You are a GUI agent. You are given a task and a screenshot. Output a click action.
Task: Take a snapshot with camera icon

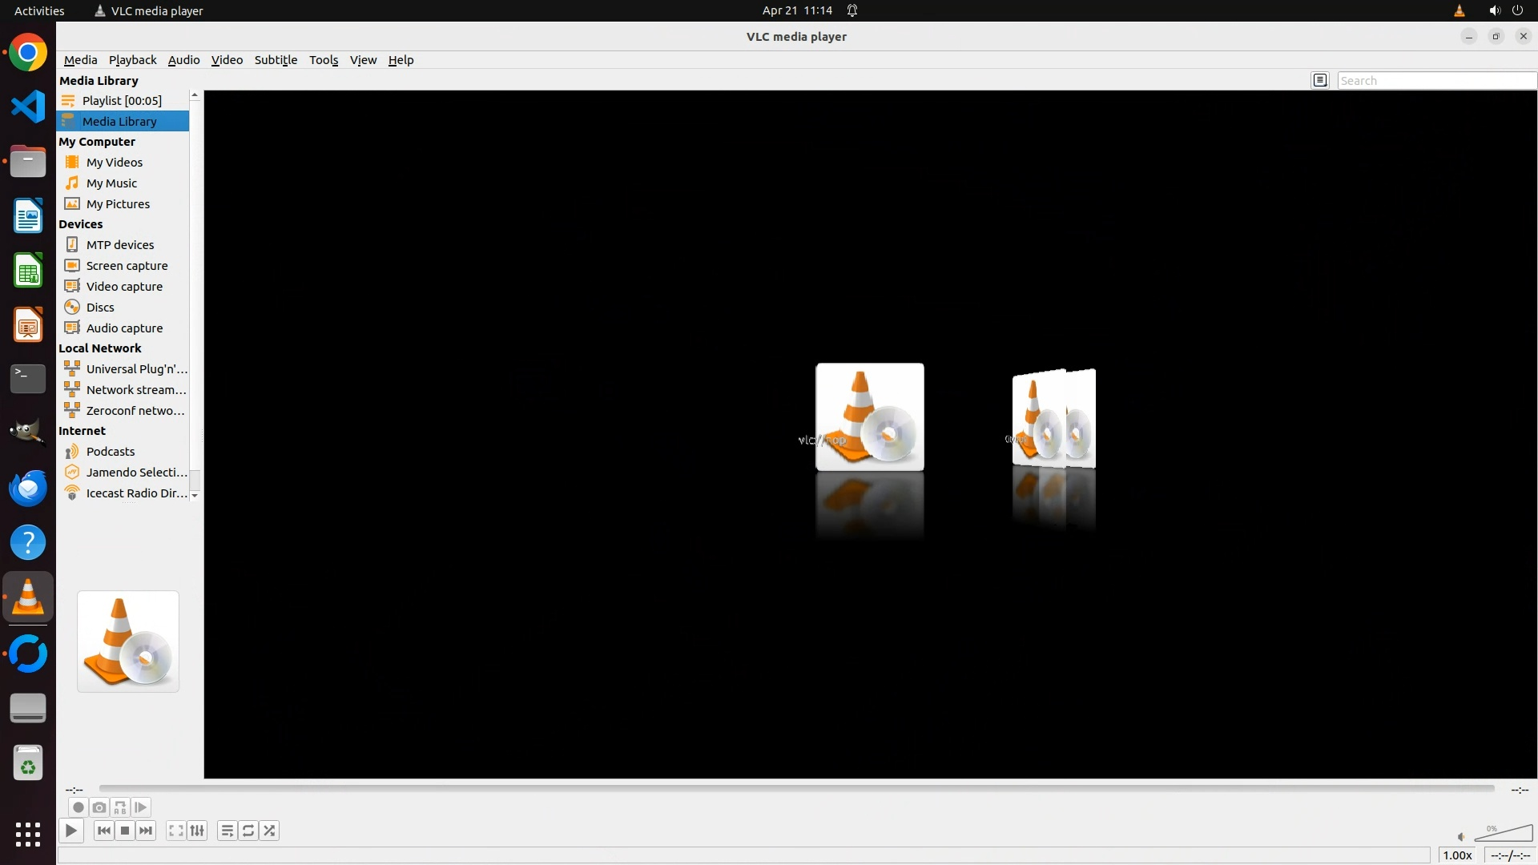(99, 807)
